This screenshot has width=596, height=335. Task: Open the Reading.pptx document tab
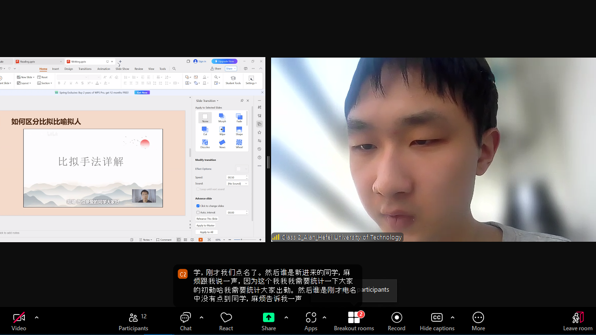pos(38,61)
